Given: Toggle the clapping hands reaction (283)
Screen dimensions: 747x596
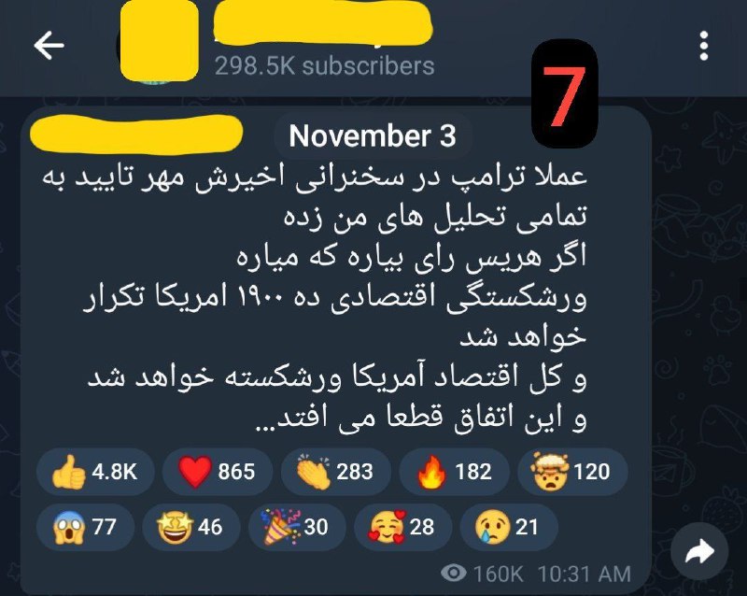Looking at the screenshot, I should click(336, 472).
